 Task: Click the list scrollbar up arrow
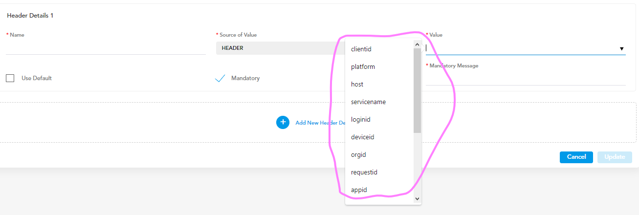point(417,44)
